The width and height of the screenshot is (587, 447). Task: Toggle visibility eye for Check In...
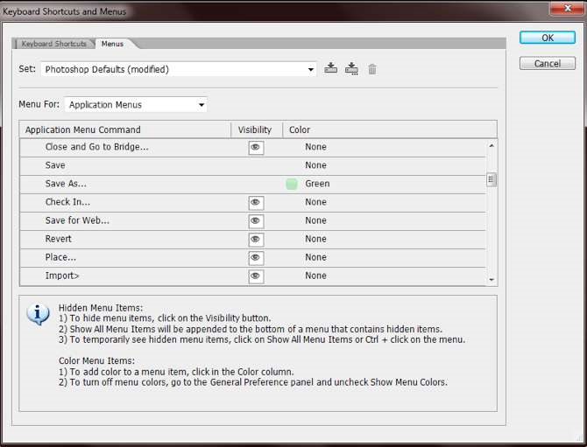point(256,203)
